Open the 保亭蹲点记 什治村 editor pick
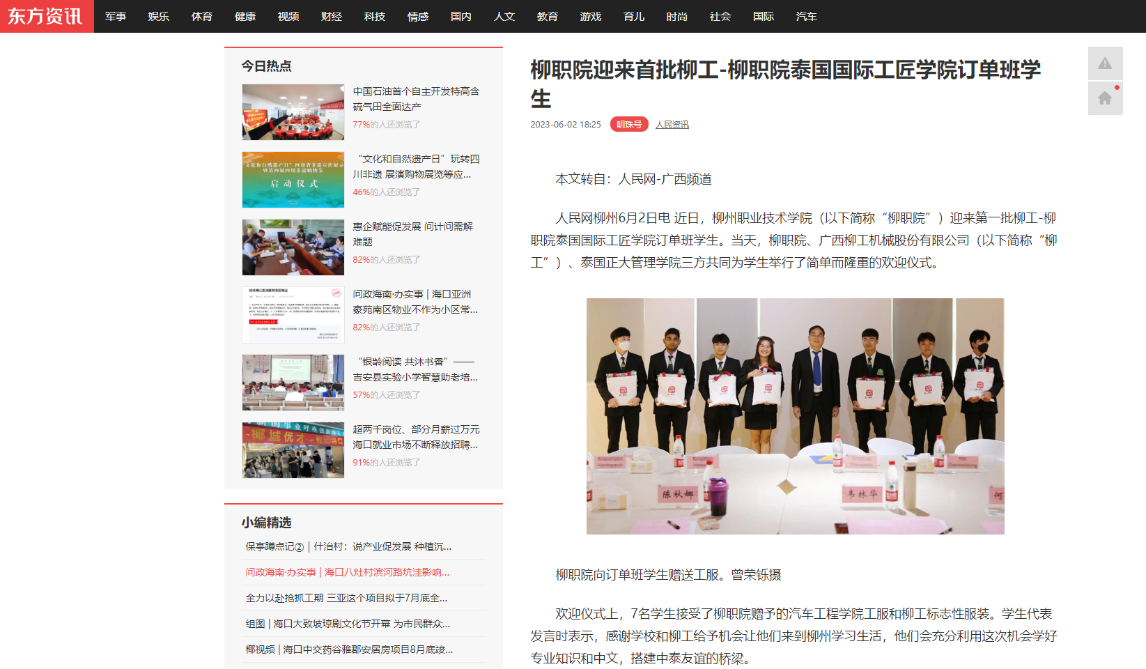1146x669 pixels. coord(348,547)
